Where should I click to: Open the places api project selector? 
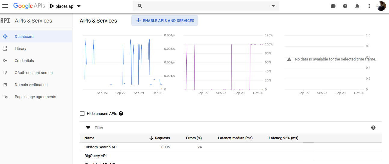65,6
